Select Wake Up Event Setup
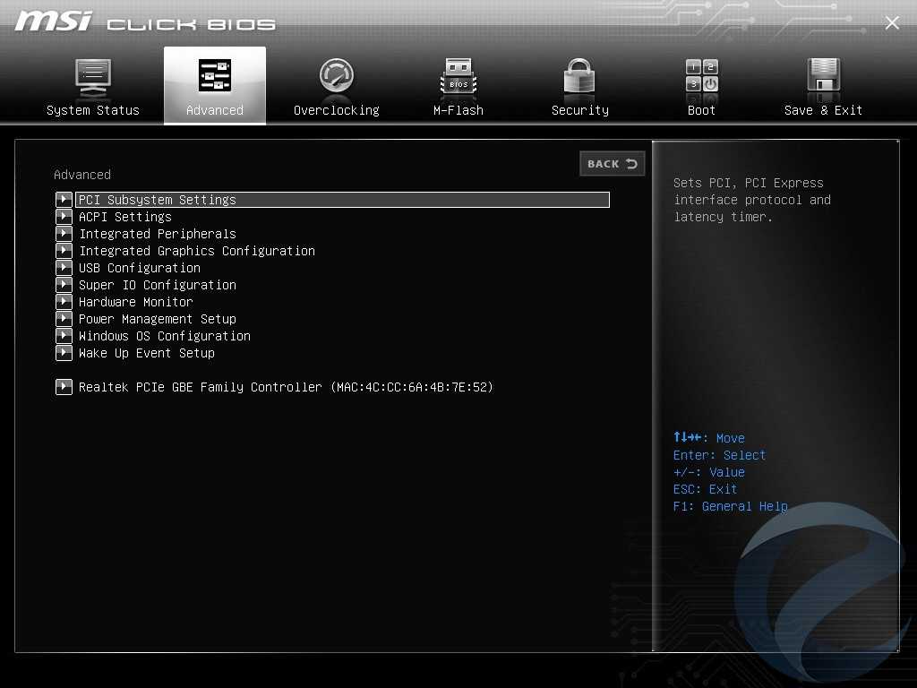This screenshot has height=688, width=917. point(147,353)
